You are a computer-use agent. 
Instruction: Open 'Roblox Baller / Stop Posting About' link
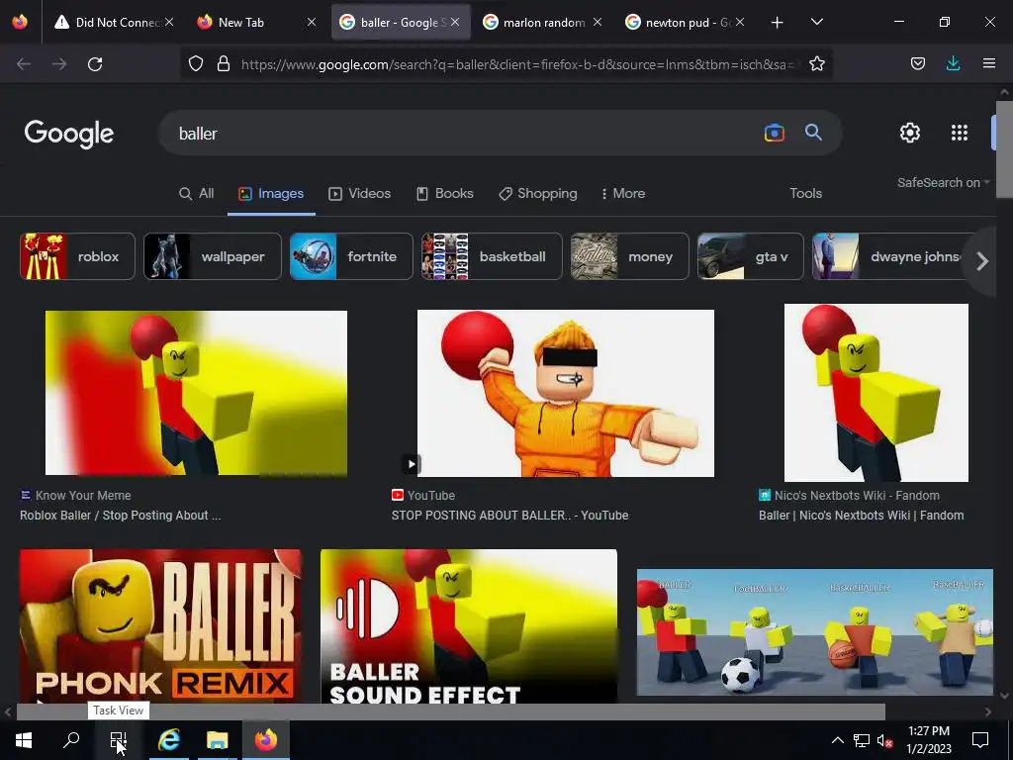point(120,516)
